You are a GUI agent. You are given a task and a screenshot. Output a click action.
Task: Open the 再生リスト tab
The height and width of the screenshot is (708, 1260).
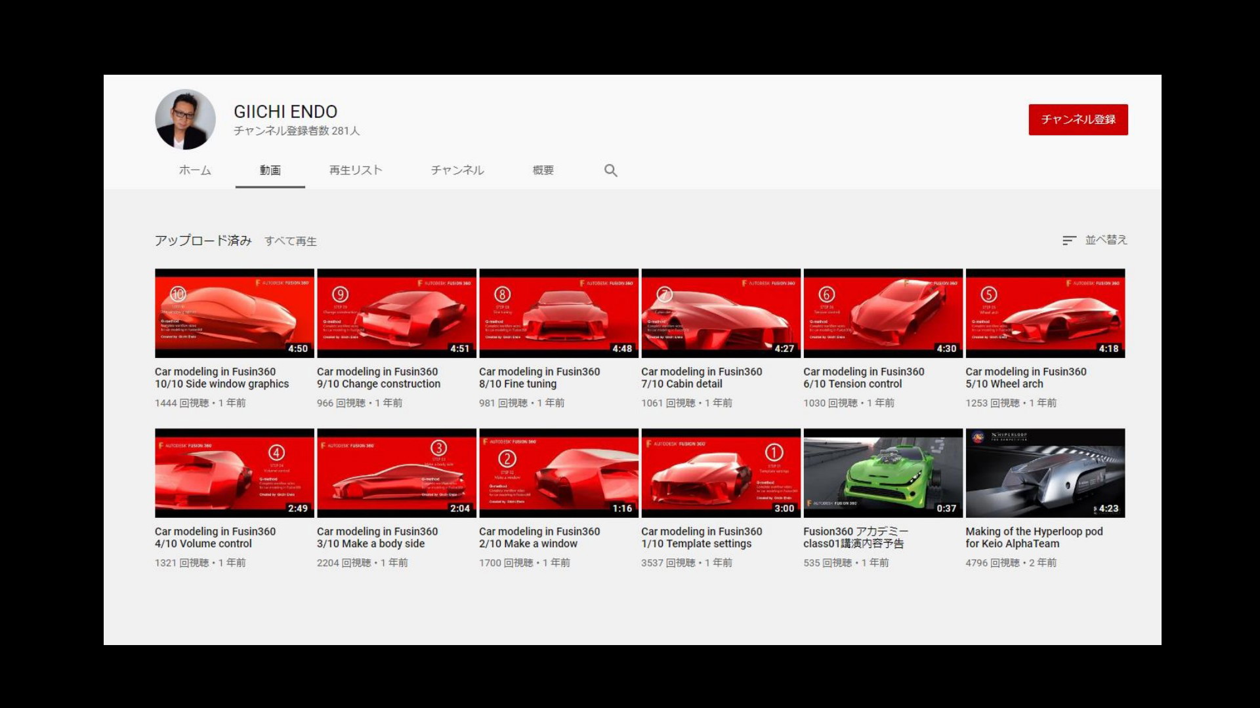point(356,170)
